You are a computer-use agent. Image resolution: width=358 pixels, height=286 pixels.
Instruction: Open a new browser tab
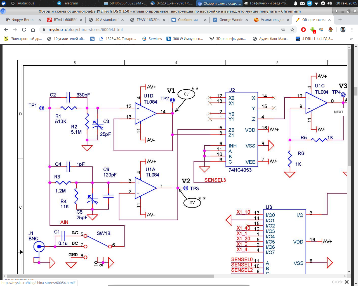point(340,20)
